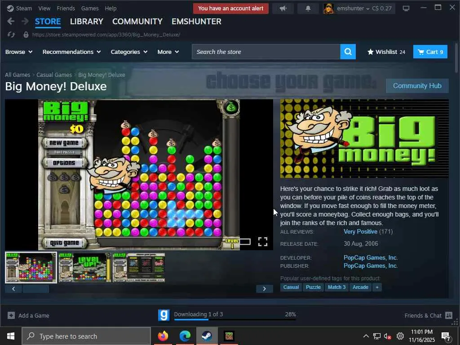Image resolution: width=460 pixels, height=345 pixels.
Task: Select the Casual tag
Action: pyautogui.click(x=291, y=287)
